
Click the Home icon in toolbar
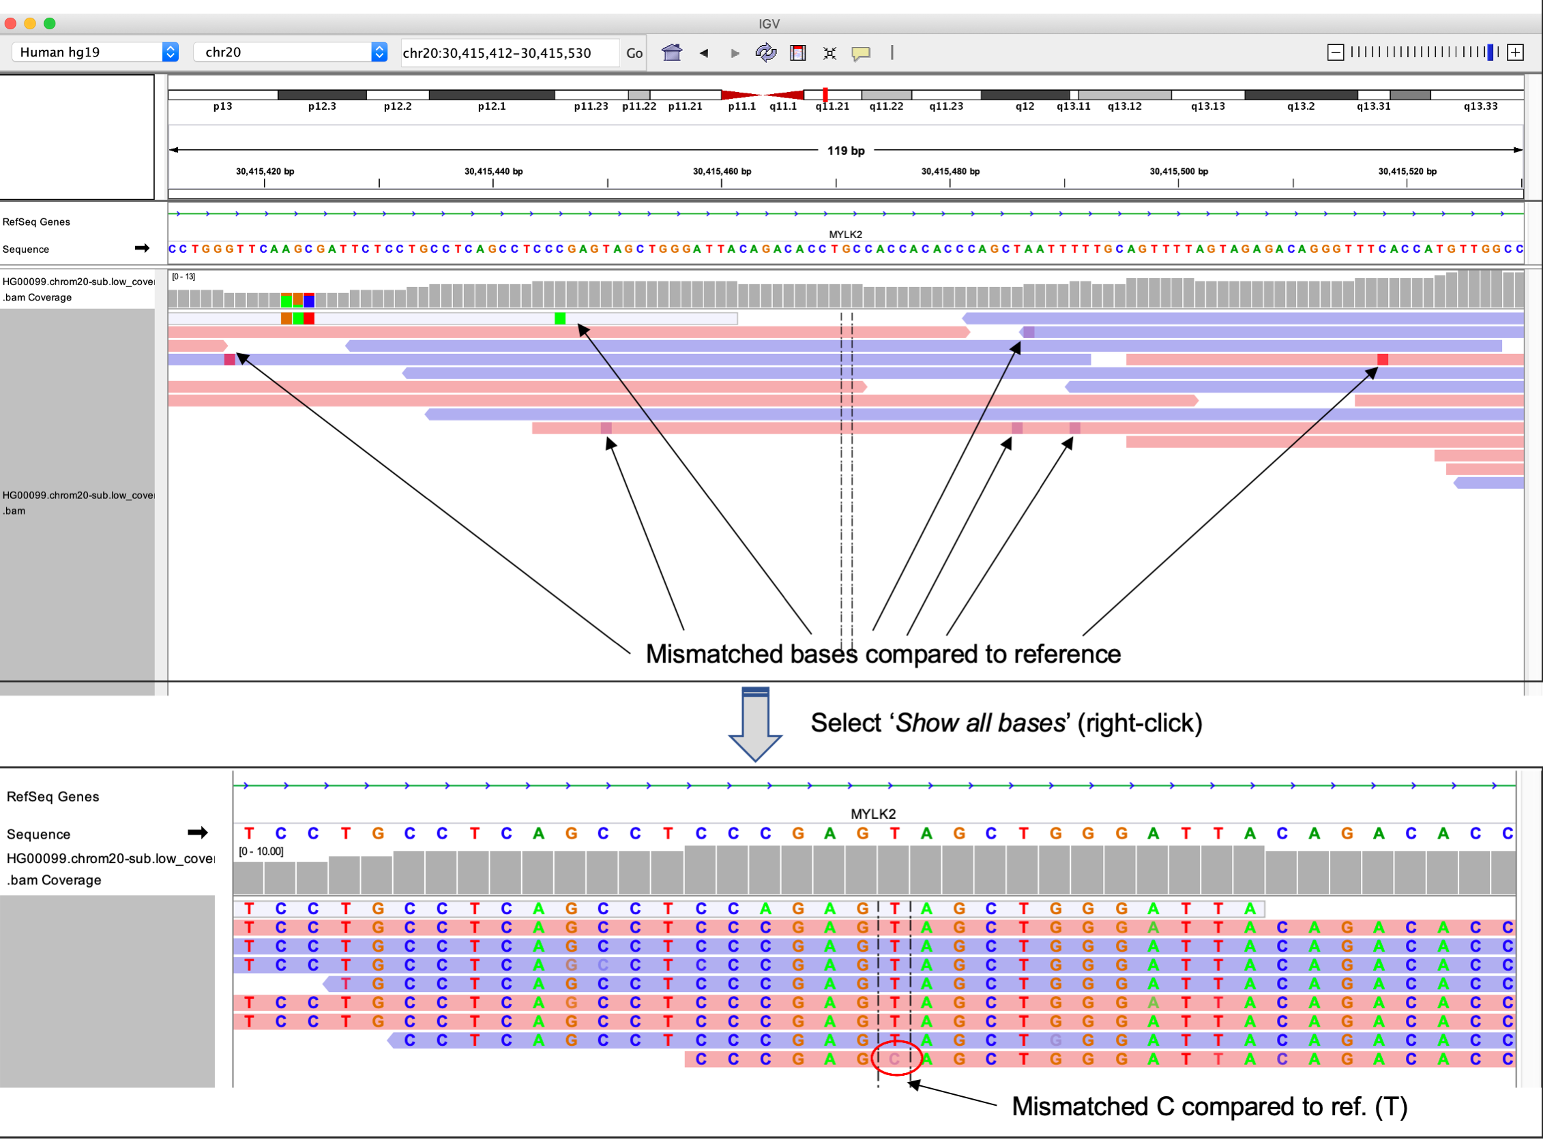pos(671,52)
